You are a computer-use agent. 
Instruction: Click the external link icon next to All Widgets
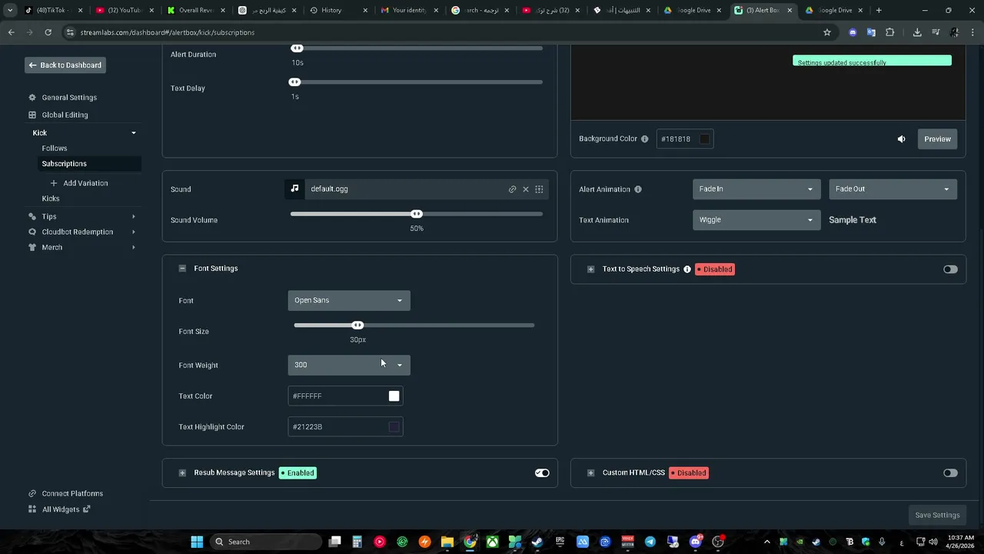87,509
